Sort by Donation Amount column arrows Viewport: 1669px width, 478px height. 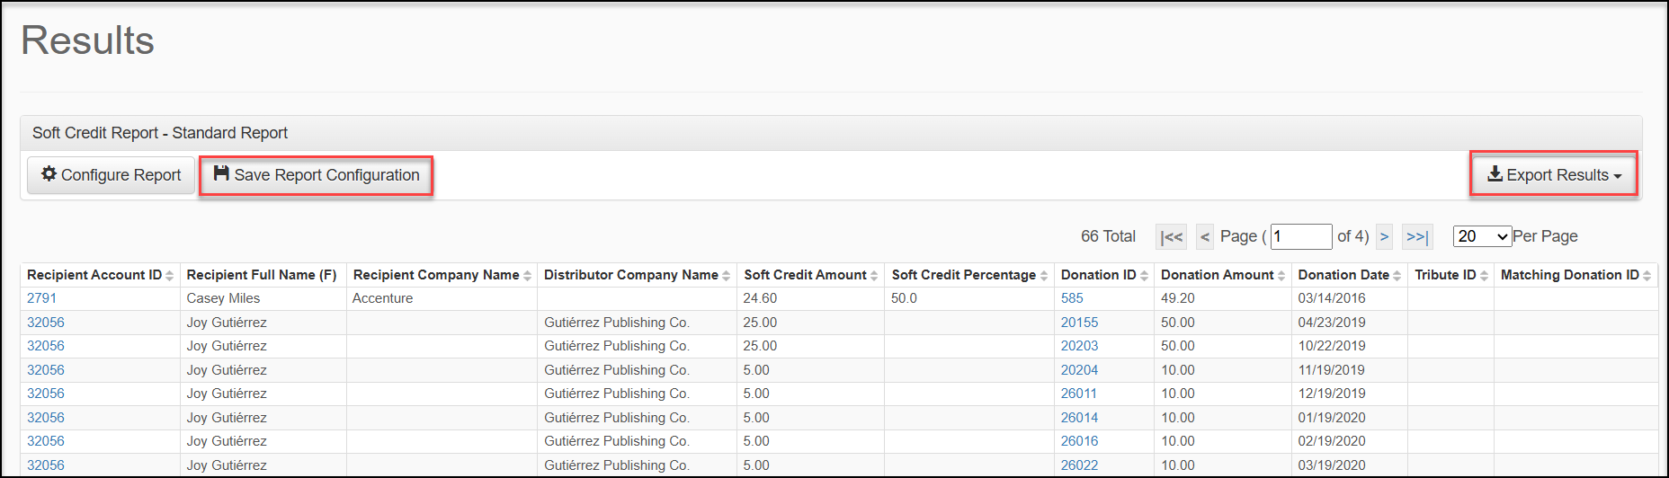pos(1281,276)
